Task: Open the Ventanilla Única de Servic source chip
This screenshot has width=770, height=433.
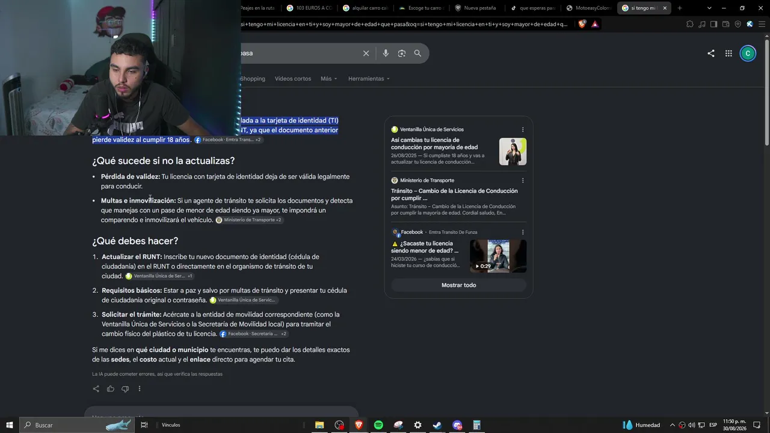Action: click(x=244, y=300)
